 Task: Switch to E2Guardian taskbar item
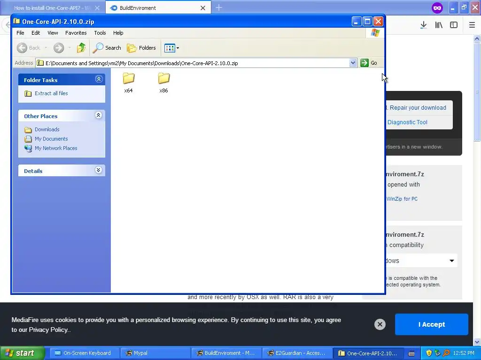click(x=297, y=353)
